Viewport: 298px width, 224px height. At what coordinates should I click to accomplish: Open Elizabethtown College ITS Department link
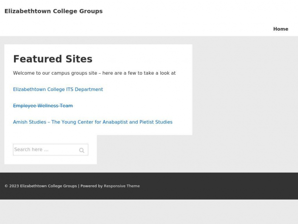tap(58, 89)
